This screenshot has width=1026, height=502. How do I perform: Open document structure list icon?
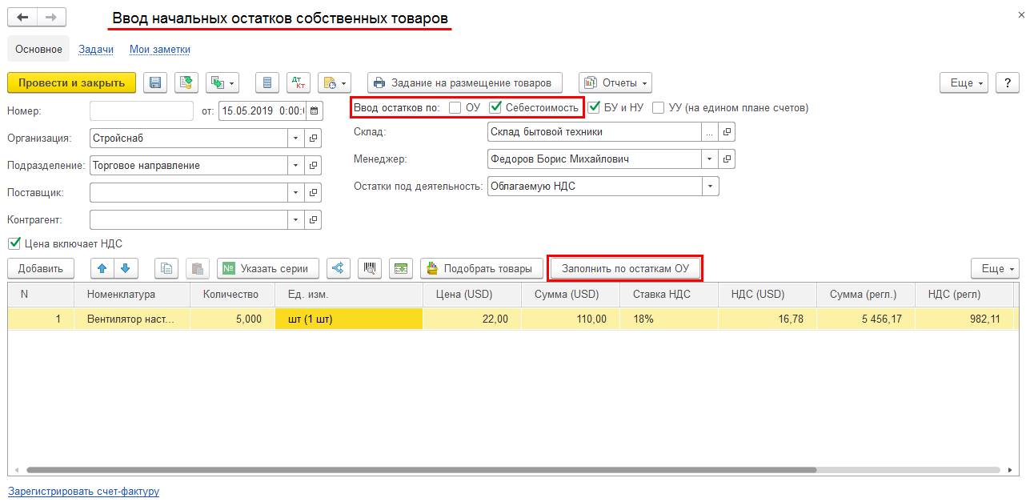coord(267,82)
